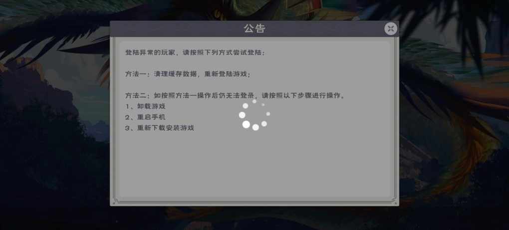Click the loading spinner animation
509x230 pixels.
pos(255,115)
